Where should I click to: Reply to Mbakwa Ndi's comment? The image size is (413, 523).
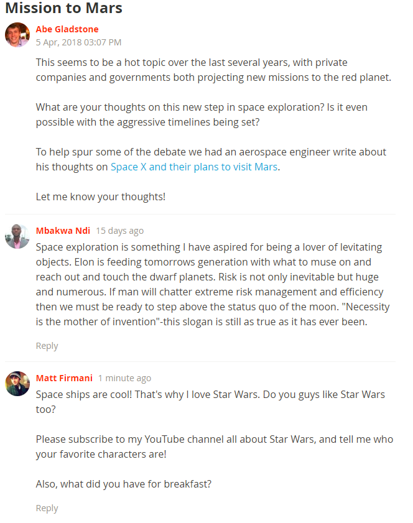[x=47, y=346]
